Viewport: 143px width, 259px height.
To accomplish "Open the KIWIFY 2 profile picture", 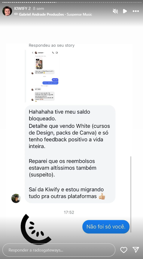I will coord(7,11).
